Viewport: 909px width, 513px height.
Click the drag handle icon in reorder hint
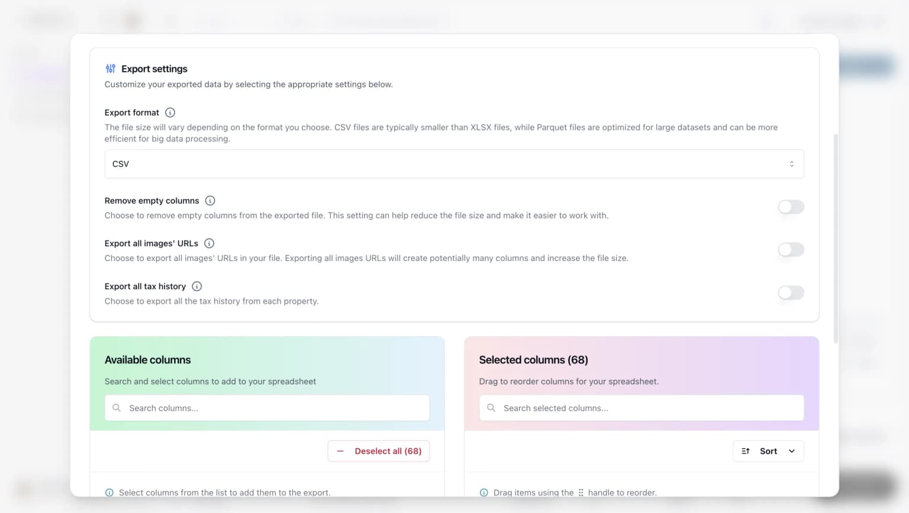coord(581,492)
